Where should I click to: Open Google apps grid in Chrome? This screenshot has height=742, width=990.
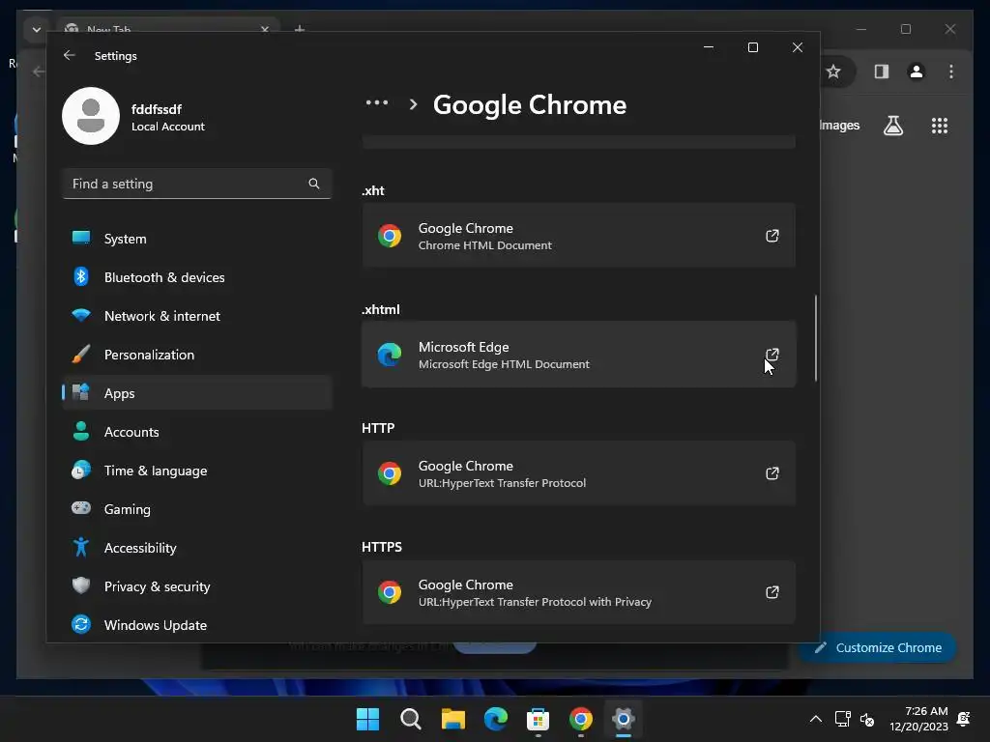point(940,126)
